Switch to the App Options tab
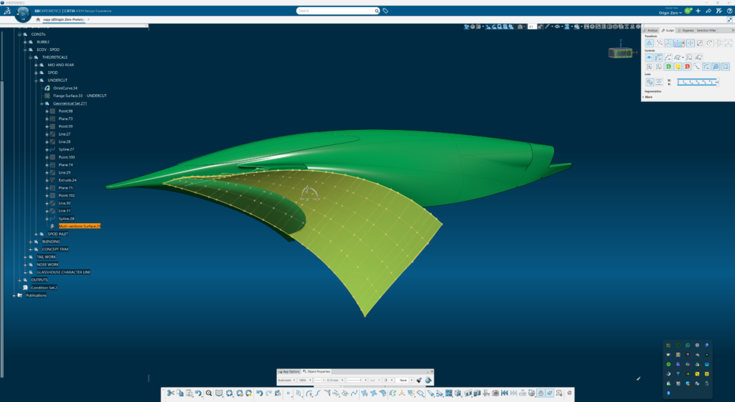735x402 pixels. 289,372
